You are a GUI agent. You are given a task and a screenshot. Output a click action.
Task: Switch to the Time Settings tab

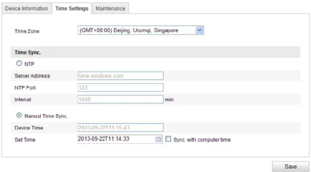point(72,8)
